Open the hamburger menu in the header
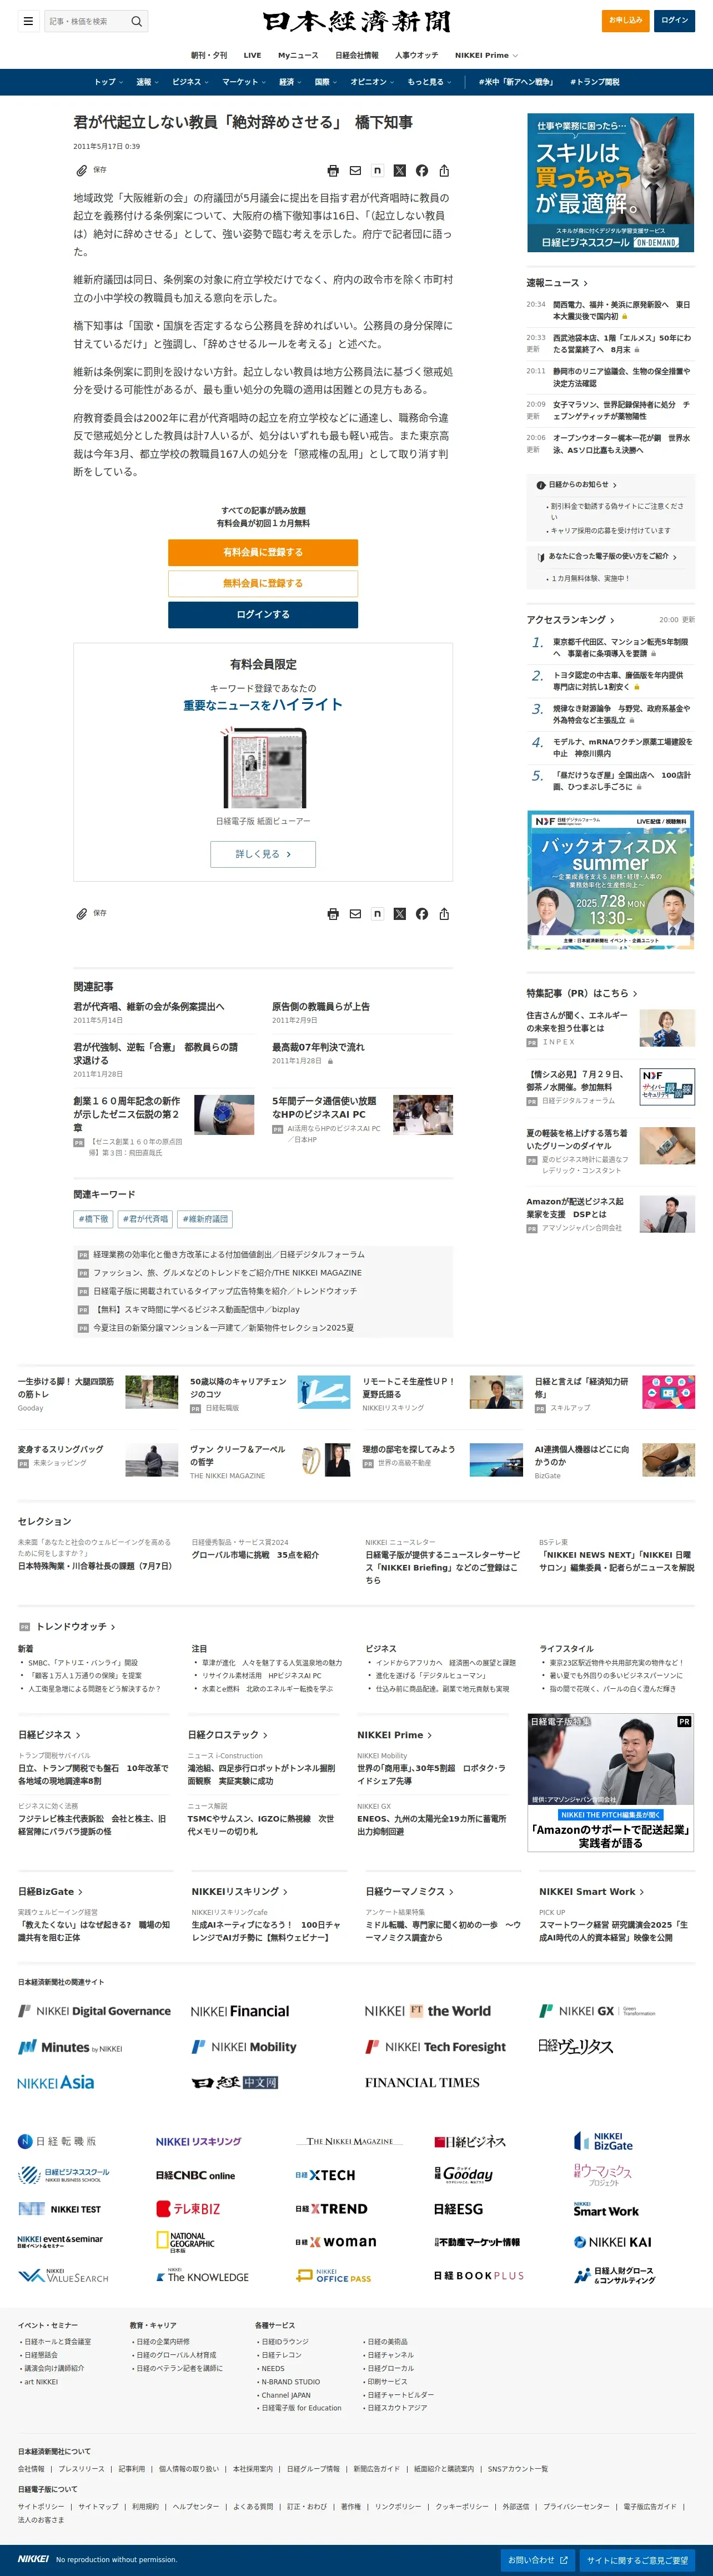This screenshot has width=713, height=2576. pyautogui.click(x=28, y=21)
